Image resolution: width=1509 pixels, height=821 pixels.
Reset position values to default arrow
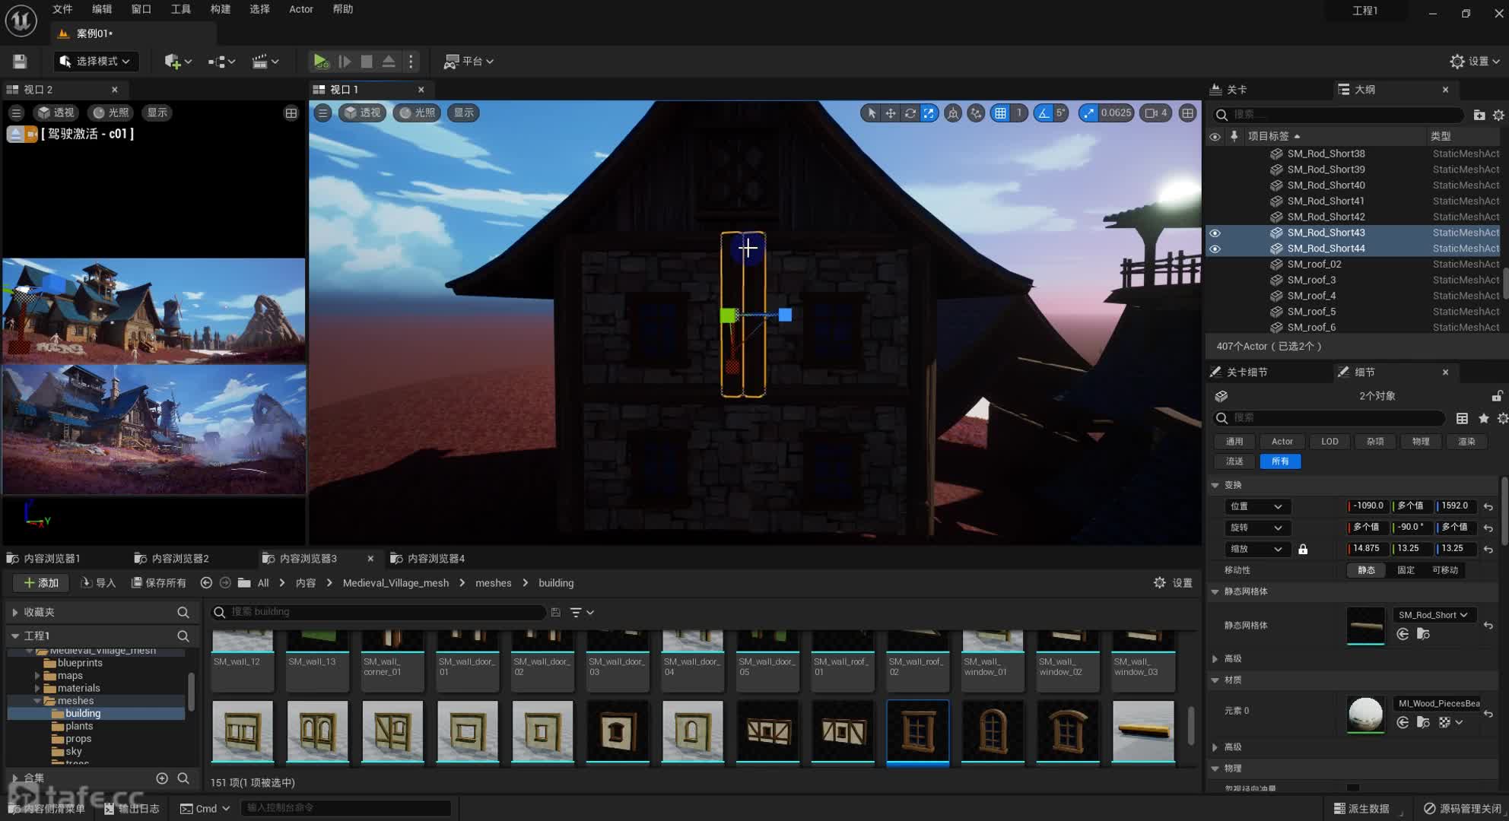(1488, 507)
